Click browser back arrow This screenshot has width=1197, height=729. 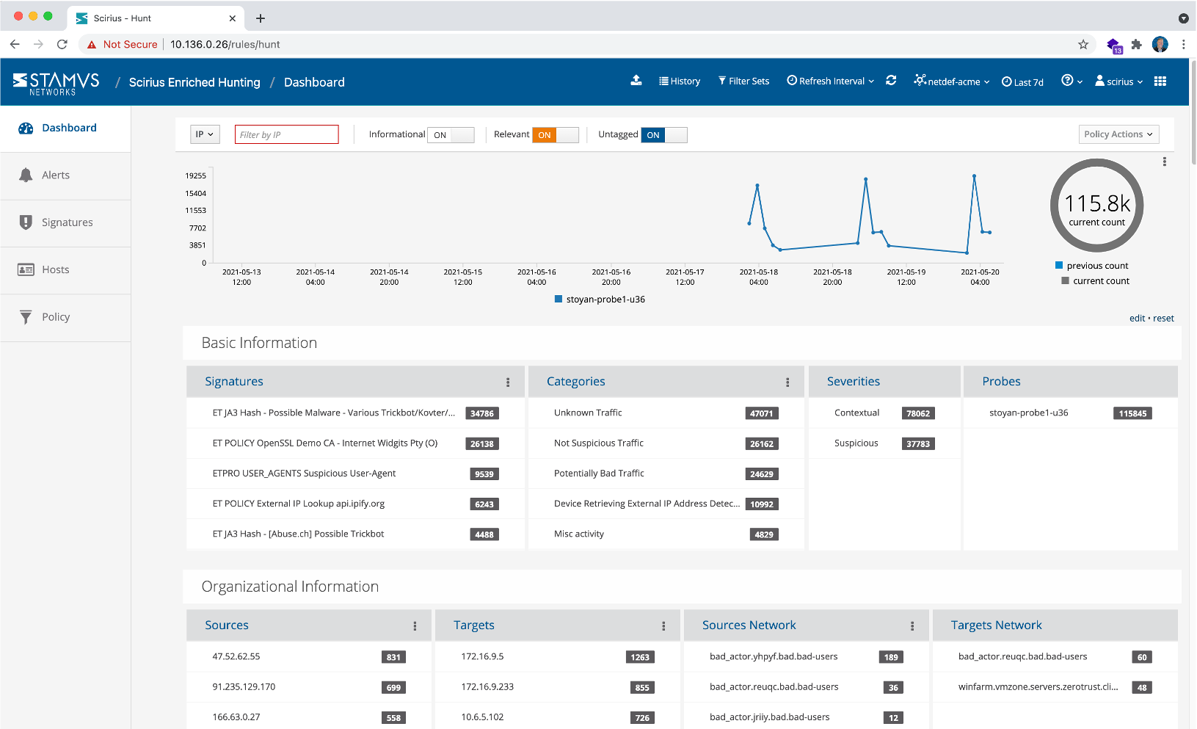pos(15,44)
